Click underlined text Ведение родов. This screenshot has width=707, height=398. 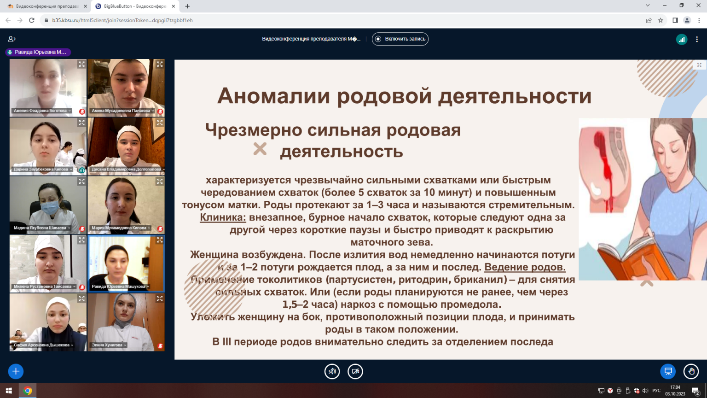point(525,267)
